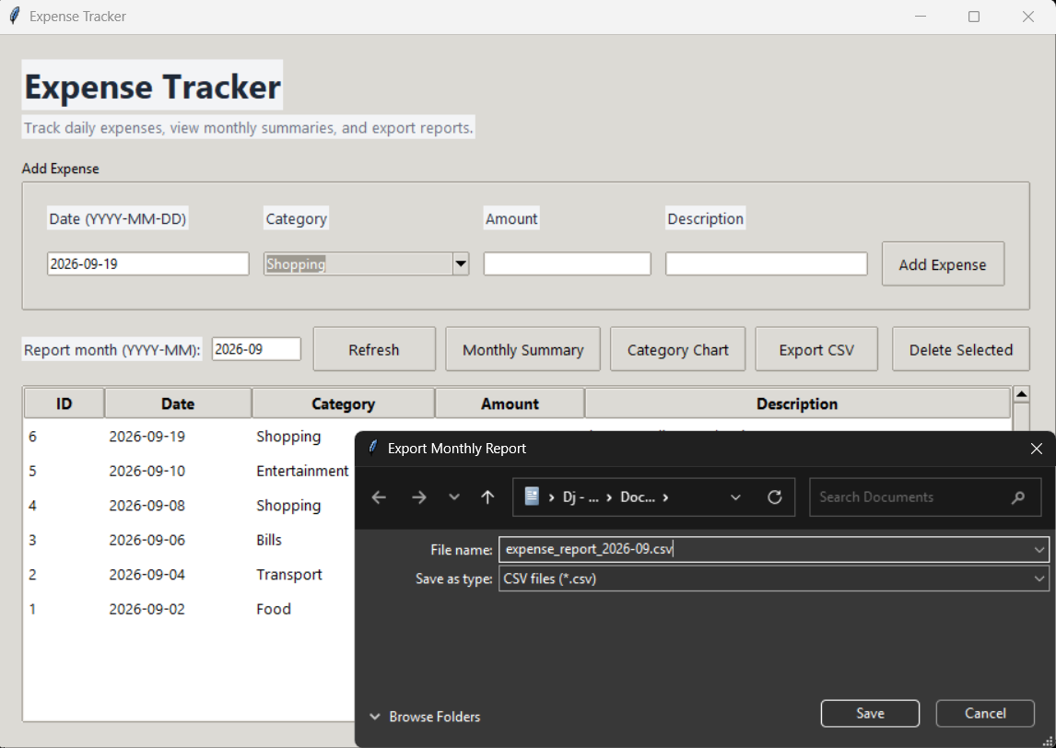Click the Description column header
The width and height of the screenshot is (1056, 748).
pyautogui.click(x=797, y=404)
